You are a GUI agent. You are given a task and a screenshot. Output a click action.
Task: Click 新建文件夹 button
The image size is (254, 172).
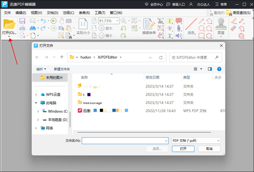click(62, 69)
